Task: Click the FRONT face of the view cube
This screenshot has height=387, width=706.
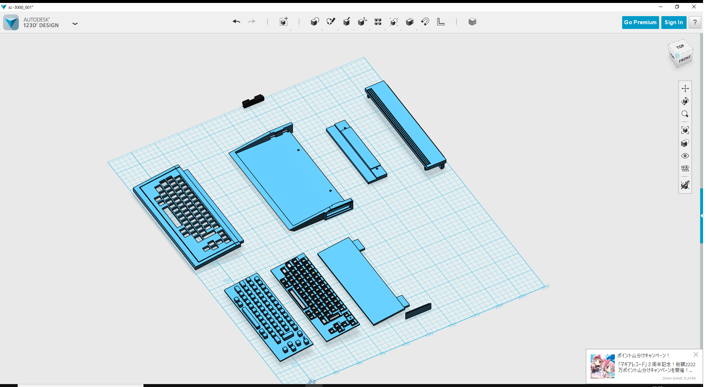Action: [x=685, y=59]
